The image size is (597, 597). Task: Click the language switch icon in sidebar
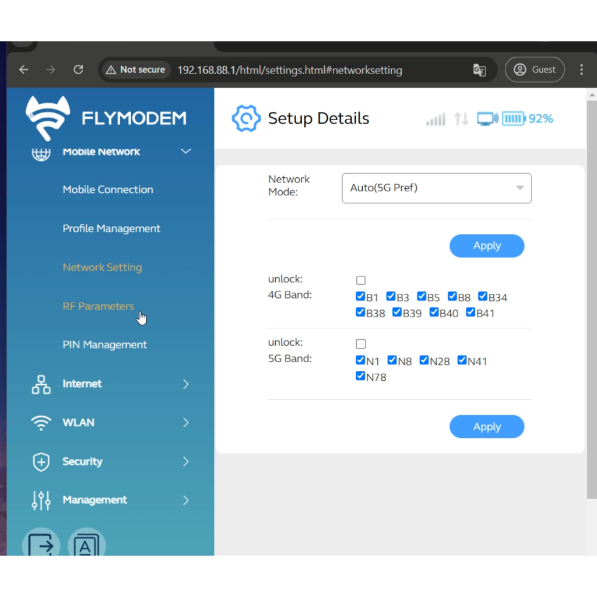click(x=86, y=546)
